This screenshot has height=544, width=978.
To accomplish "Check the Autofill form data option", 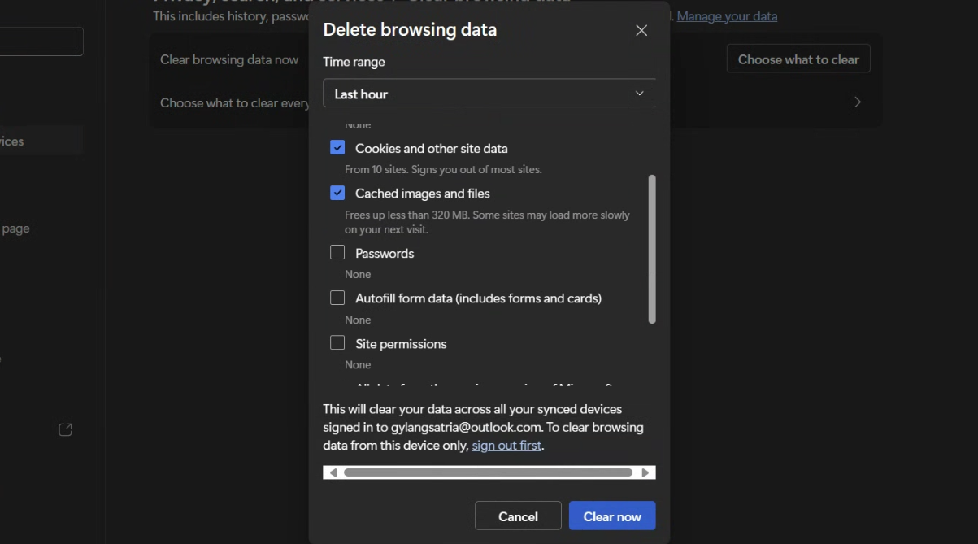I will point(337,298).
